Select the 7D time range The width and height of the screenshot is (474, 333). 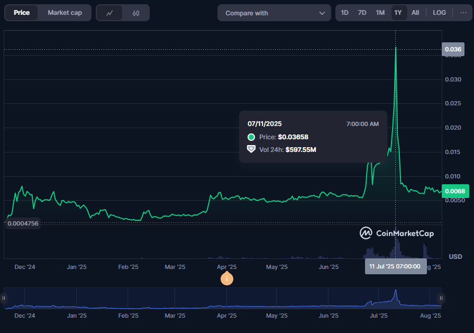point(362,13)
